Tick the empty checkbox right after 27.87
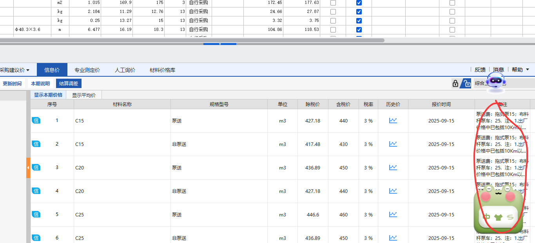The width and height of the screenshot is (535, 243). [x=333, y=11]
